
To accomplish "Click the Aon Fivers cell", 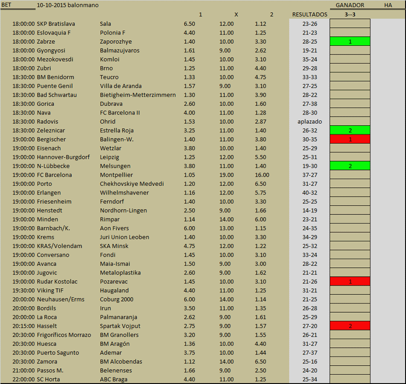I will click(114, 228).
